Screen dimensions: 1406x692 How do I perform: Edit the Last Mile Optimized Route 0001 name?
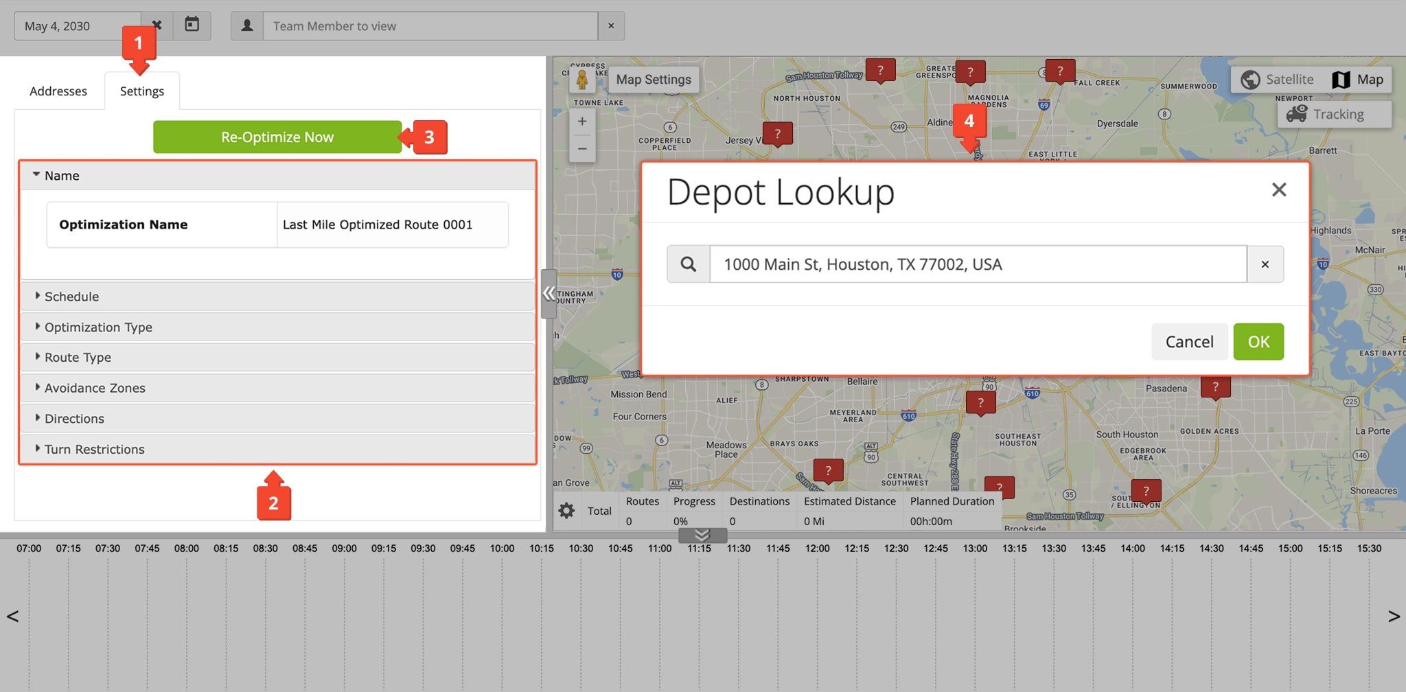392,224
